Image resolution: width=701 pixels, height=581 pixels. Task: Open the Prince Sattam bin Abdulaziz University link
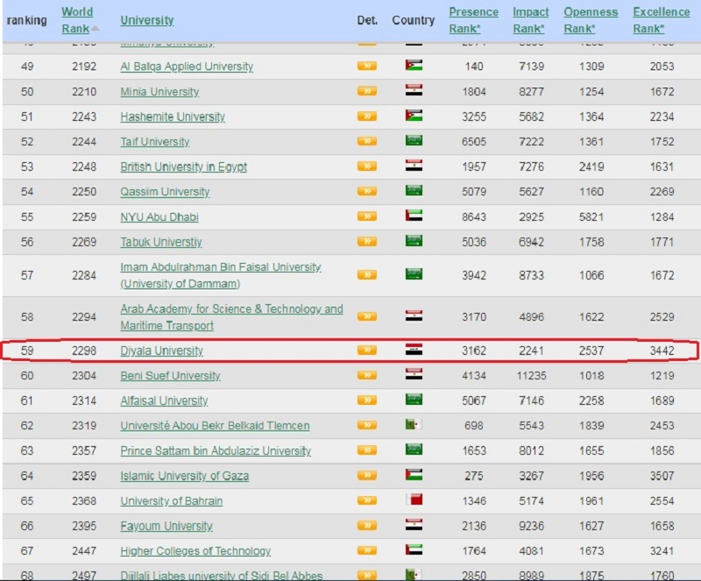click(x=216, y=450)
